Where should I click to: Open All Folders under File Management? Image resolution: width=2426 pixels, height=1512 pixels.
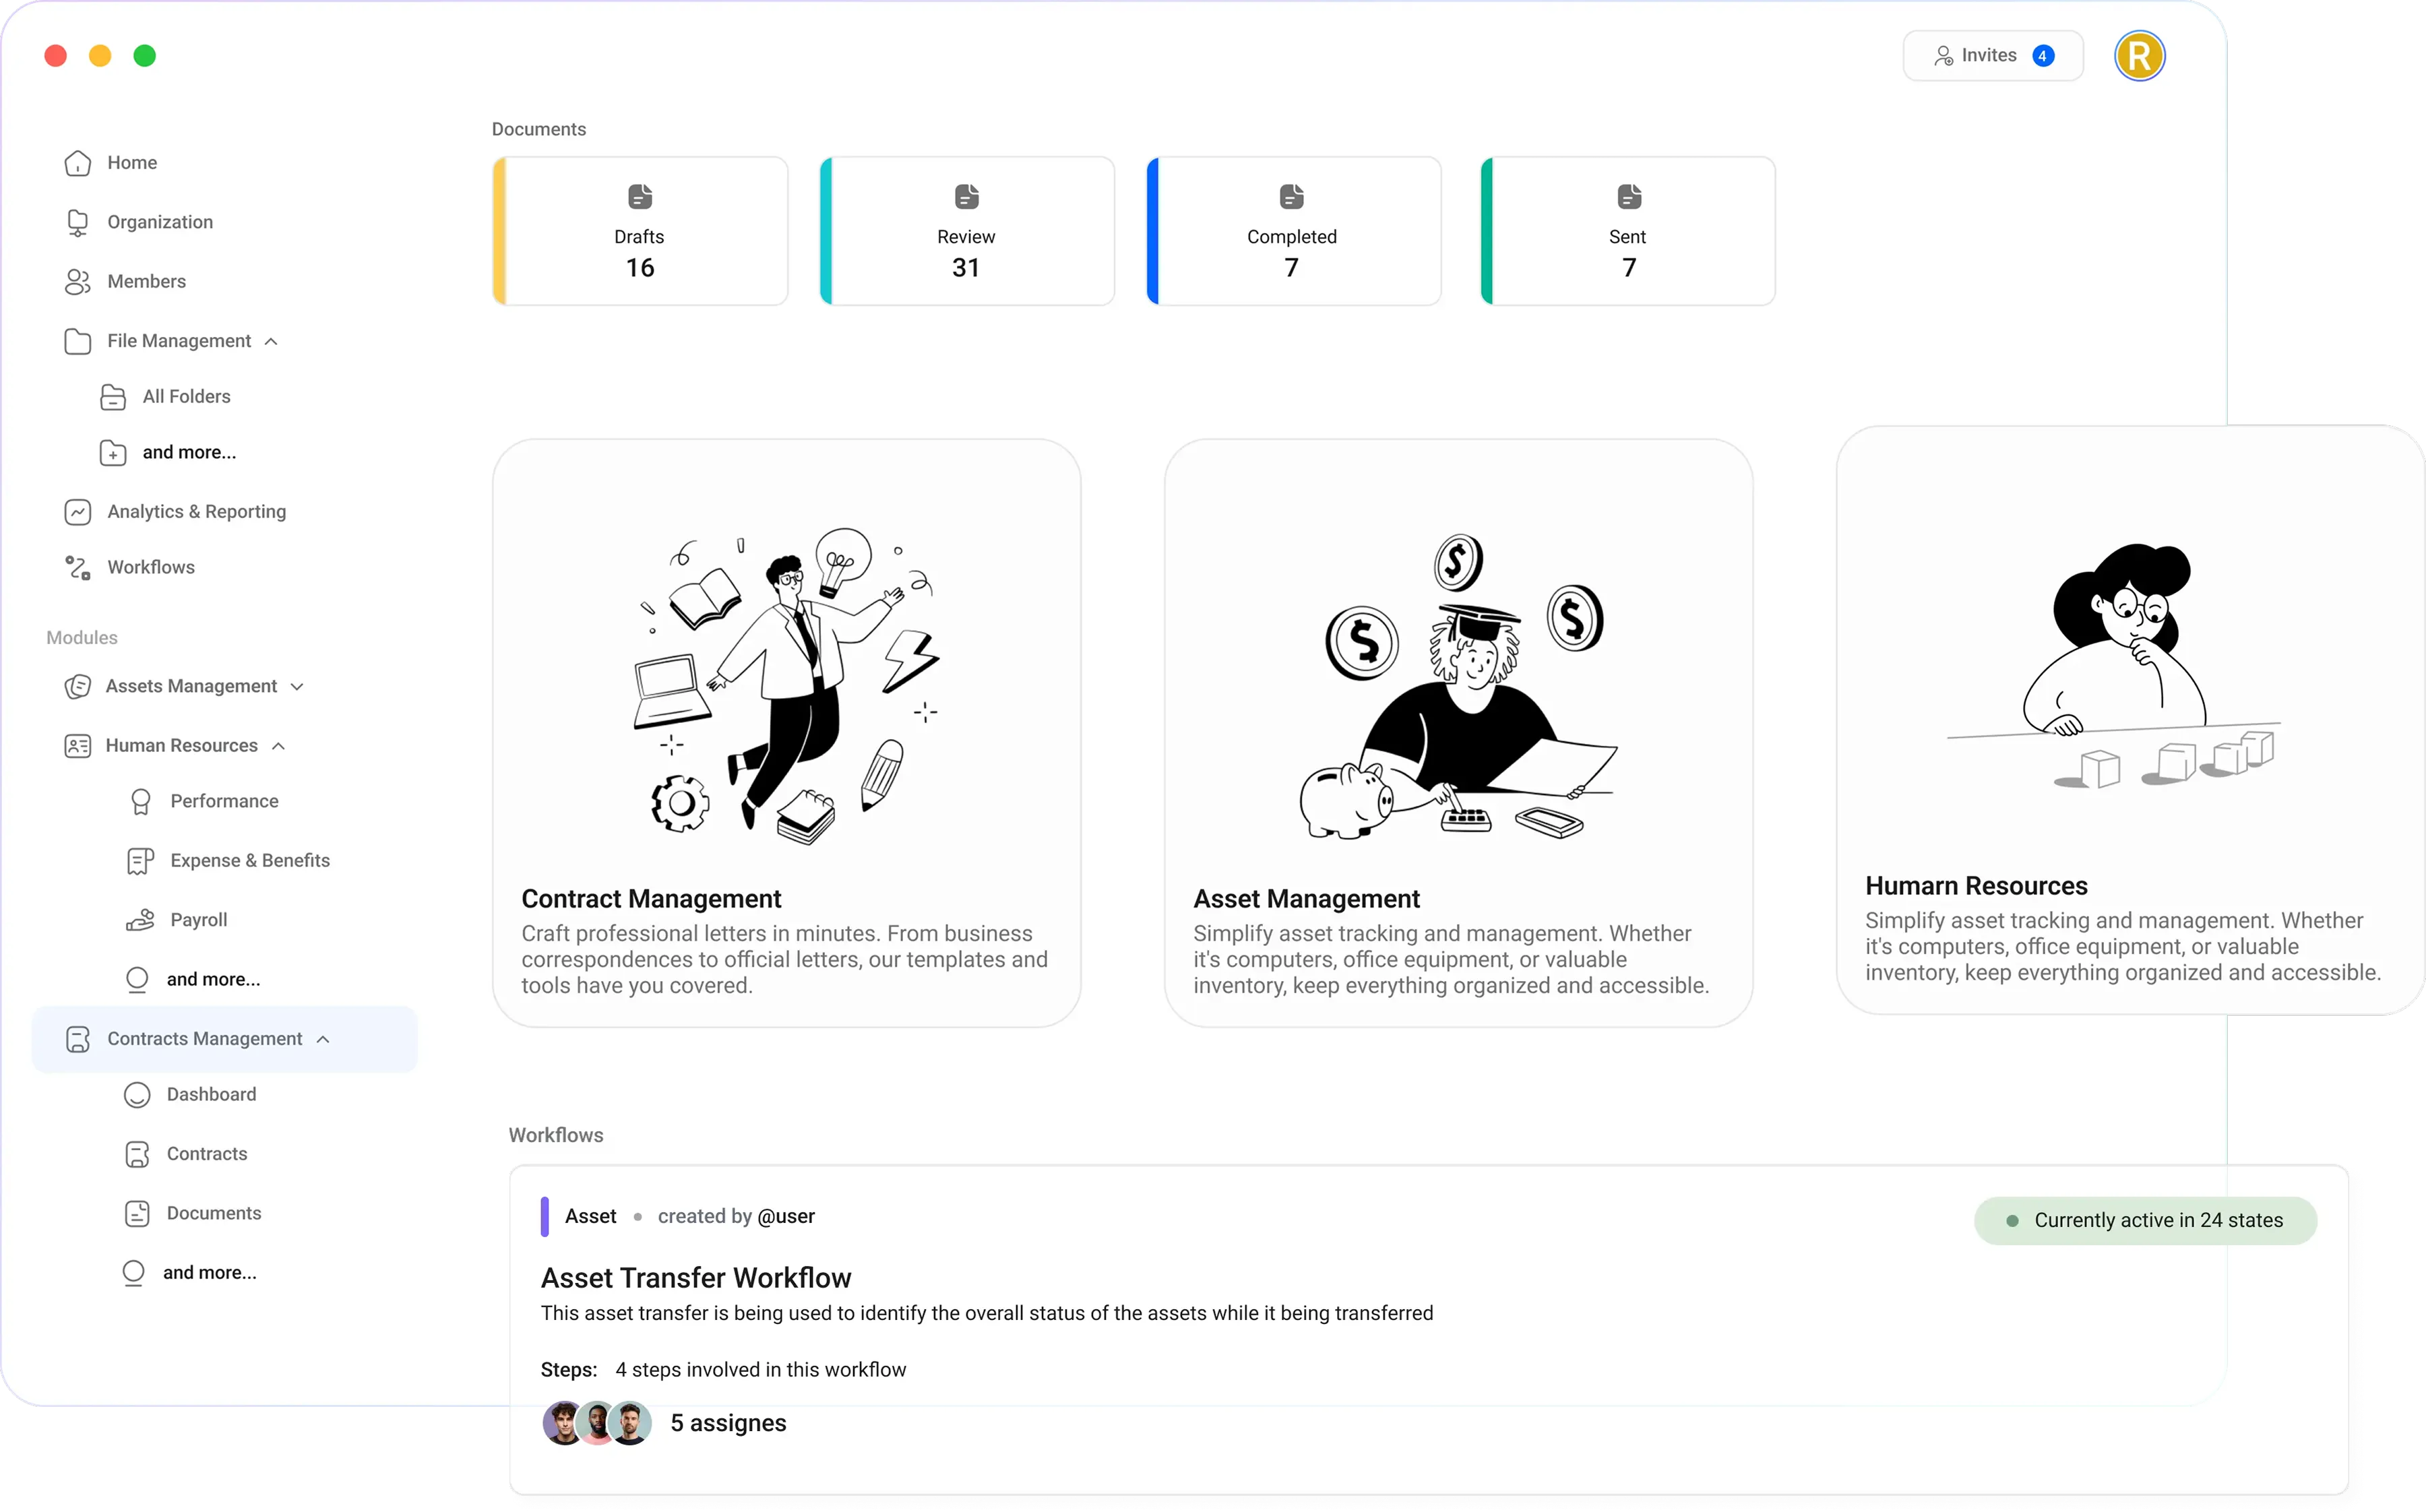click(186, 397)
